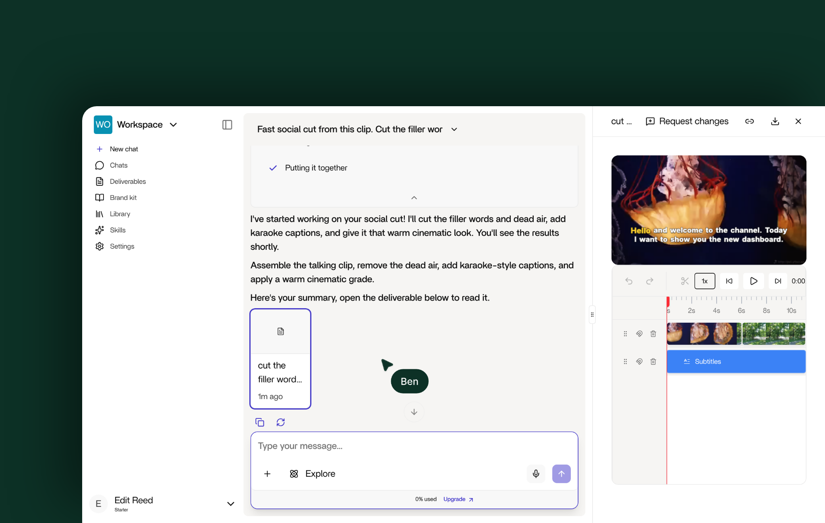
Task: Click the Request changes button
Action: click(x=687, y=121)
